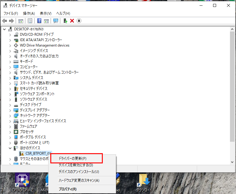Click the vertical scrollbar up arrow
The height and width of the screenshot is (194, 236).
coord(232,29)
